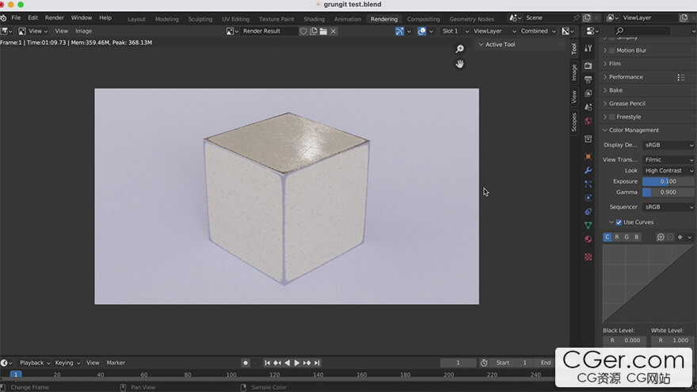This screenshot has width=697, height=392.
Task: Open the Output properties tab icon
Action: click(x=588, y=79)
